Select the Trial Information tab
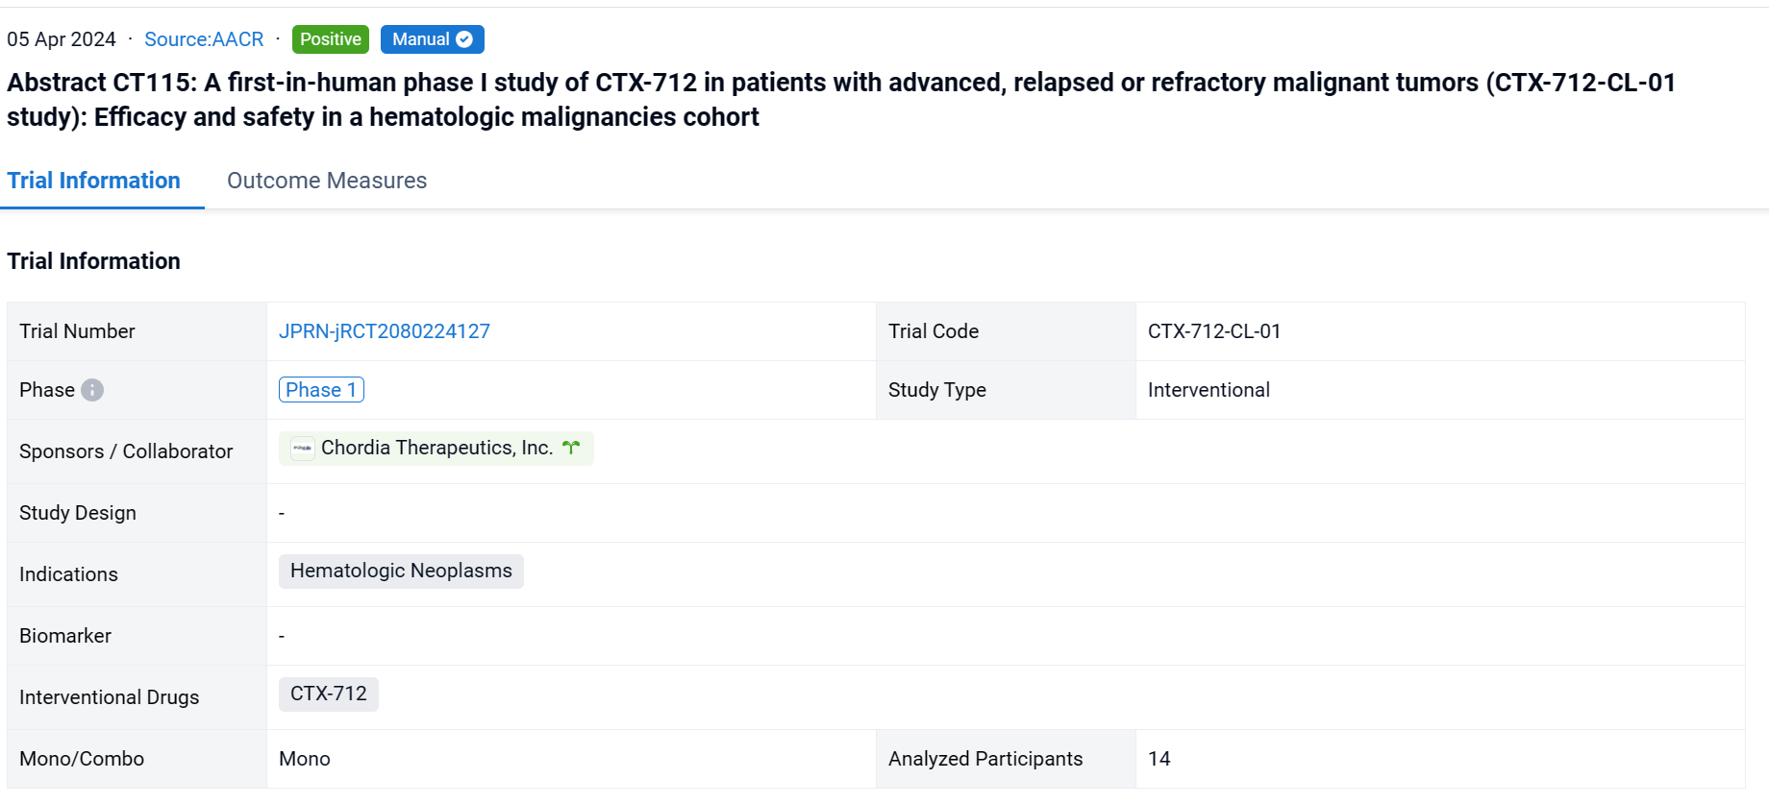This screenshot has height=804, width=1769. [94, 181]
